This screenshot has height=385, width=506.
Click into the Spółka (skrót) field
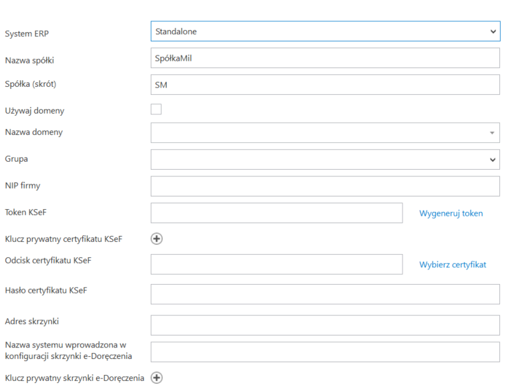pyautogui.click(x=325, y=85)
